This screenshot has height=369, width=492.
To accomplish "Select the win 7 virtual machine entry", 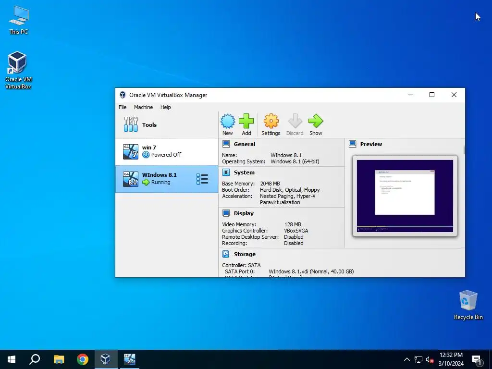I will click(x=167, y=151).
